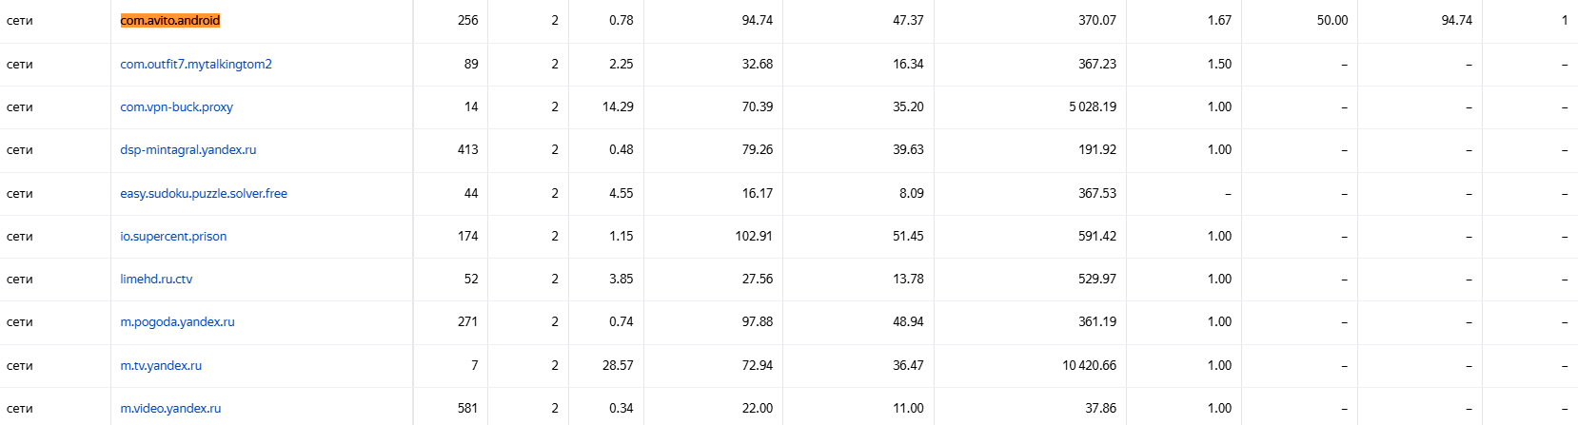Open dsp-mintagral.yandex.ru link

tap(188, 149)
